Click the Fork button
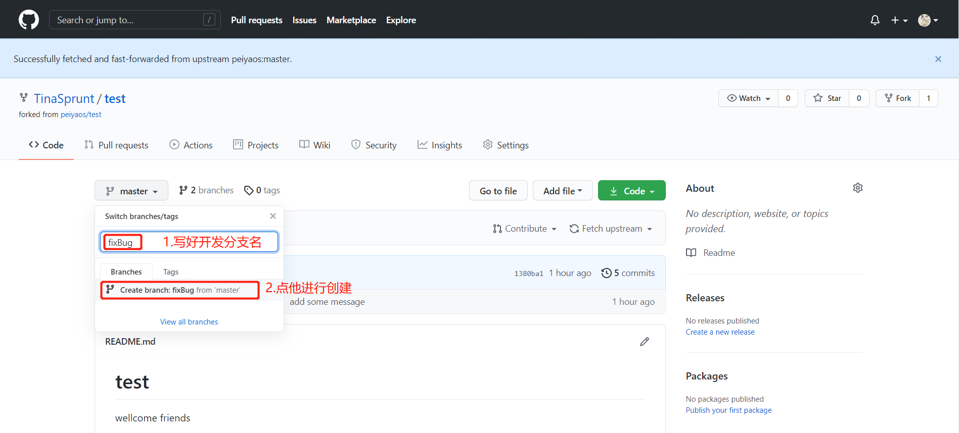Screen dimensions: 959x433 [898, 98]
